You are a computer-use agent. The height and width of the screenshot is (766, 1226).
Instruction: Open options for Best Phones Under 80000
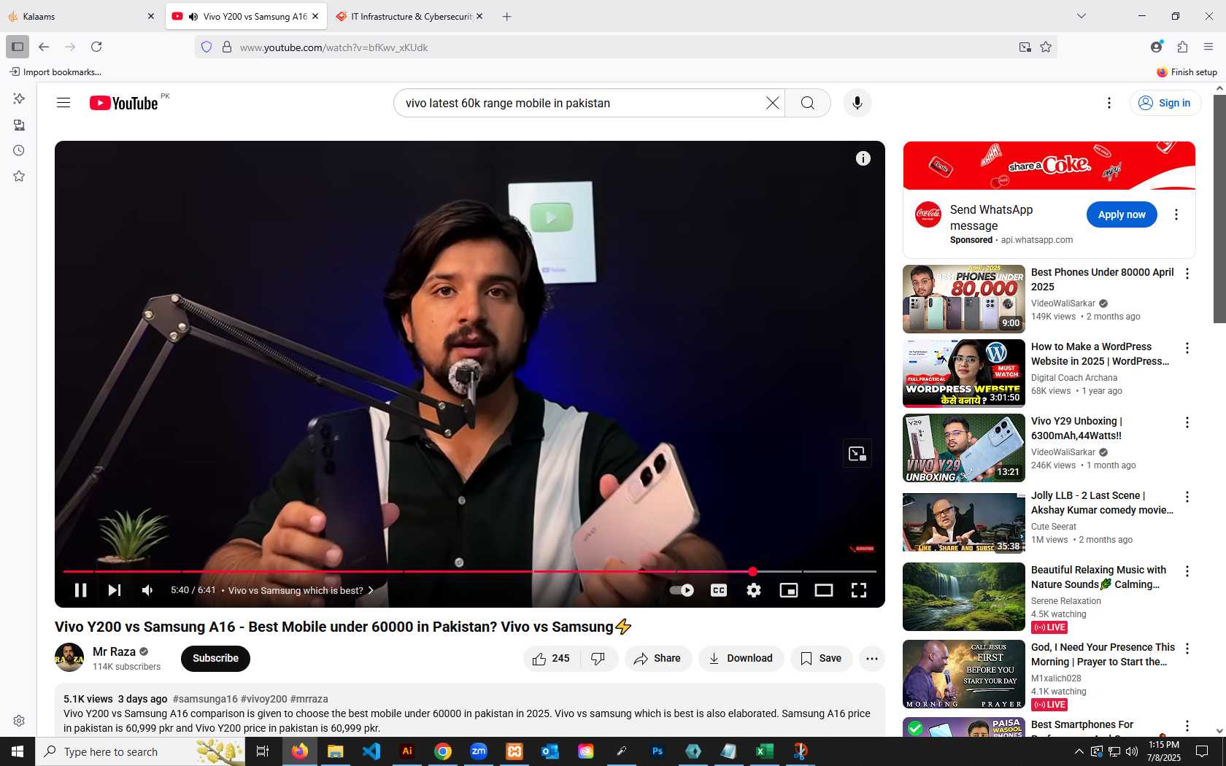pyautogui.click(x=1187, y=274)
